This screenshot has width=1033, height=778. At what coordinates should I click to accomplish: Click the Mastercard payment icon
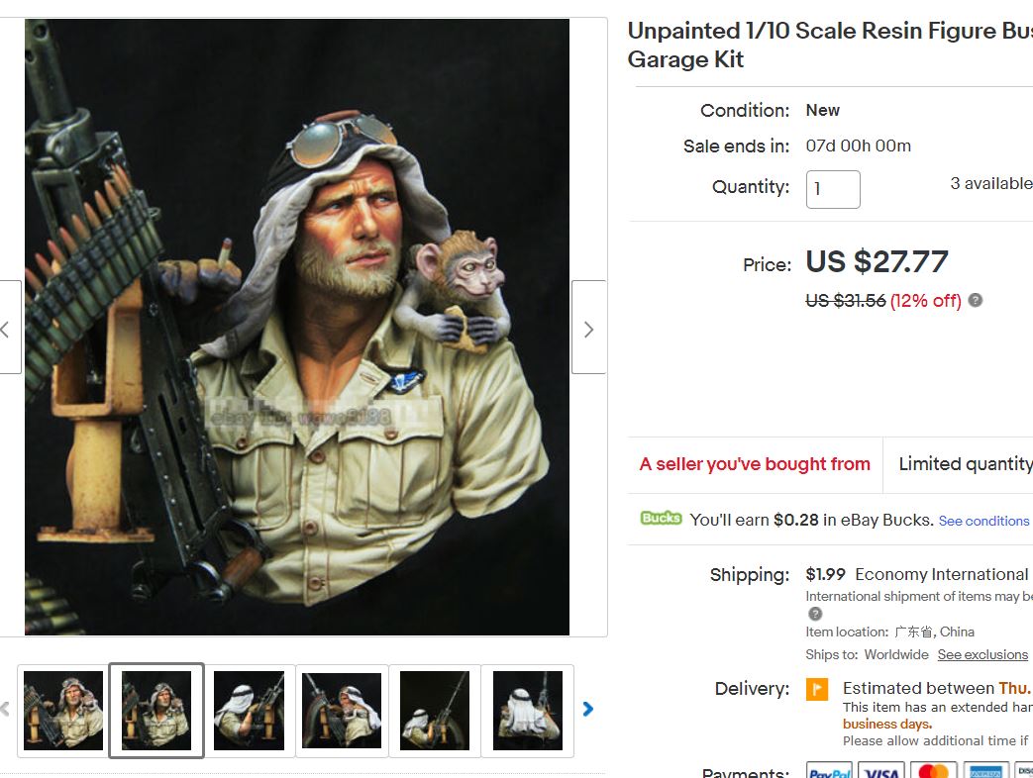933,771
